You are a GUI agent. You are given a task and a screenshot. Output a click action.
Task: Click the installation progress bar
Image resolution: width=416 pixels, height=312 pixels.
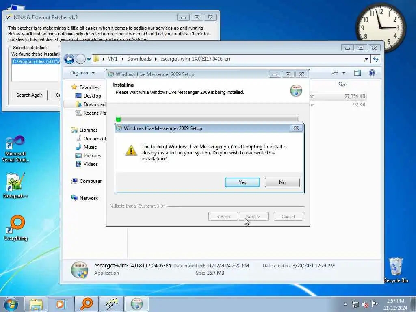(208, 119)
